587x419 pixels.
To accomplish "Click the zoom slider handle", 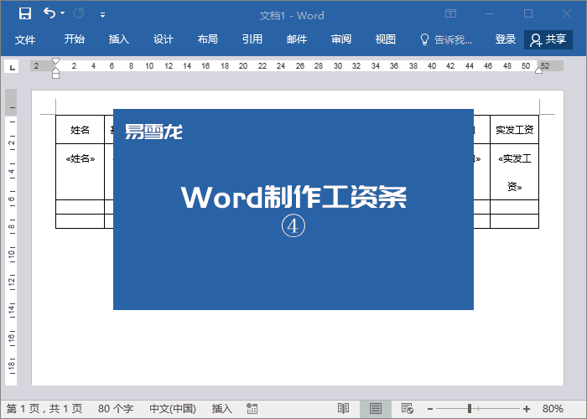I will 470,409.
